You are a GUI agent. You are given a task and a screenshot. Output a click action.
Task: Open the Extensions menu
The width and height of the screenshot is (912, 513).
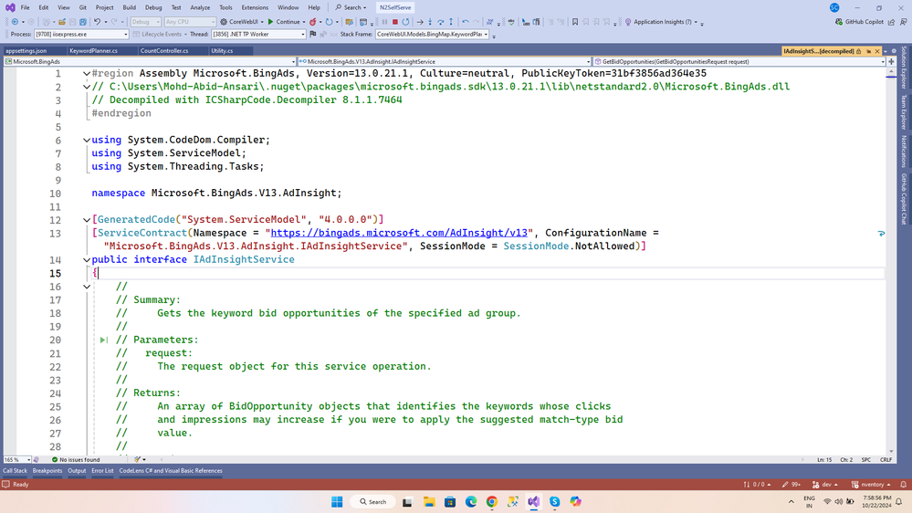(255, 7)
